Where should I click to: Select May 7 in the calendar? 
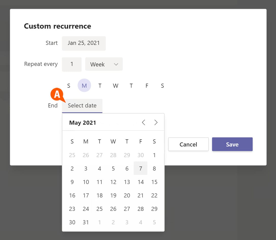tap(141, 169)
